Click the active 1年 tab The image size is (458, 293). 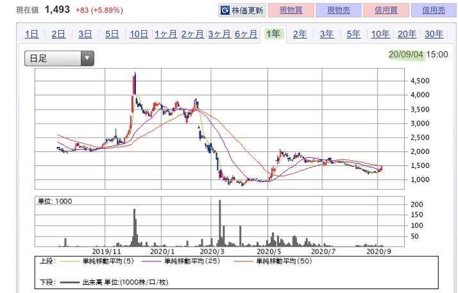pyautogui.click(x=273, y=34)
